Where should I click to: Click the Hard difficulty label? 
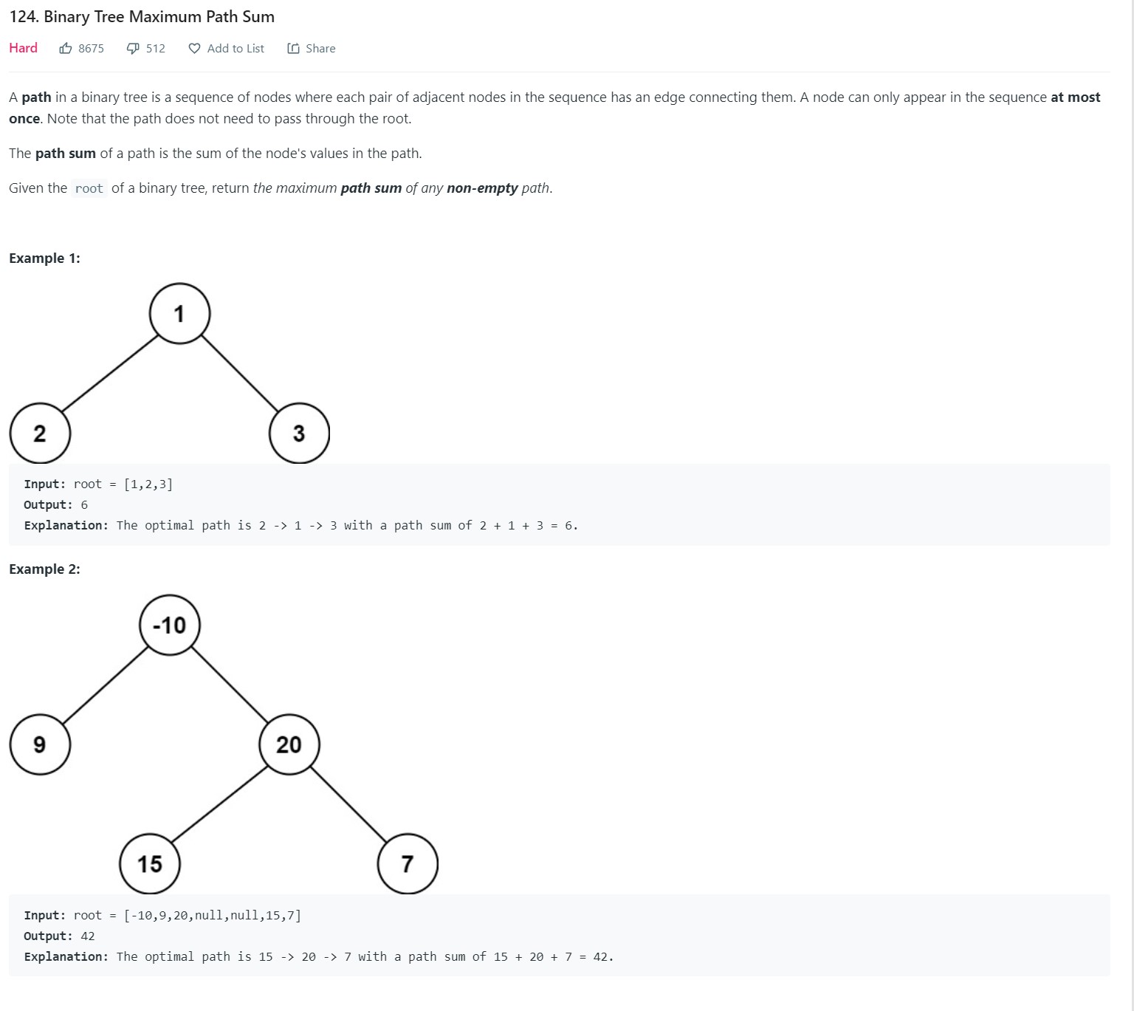[x=23, y=48]
